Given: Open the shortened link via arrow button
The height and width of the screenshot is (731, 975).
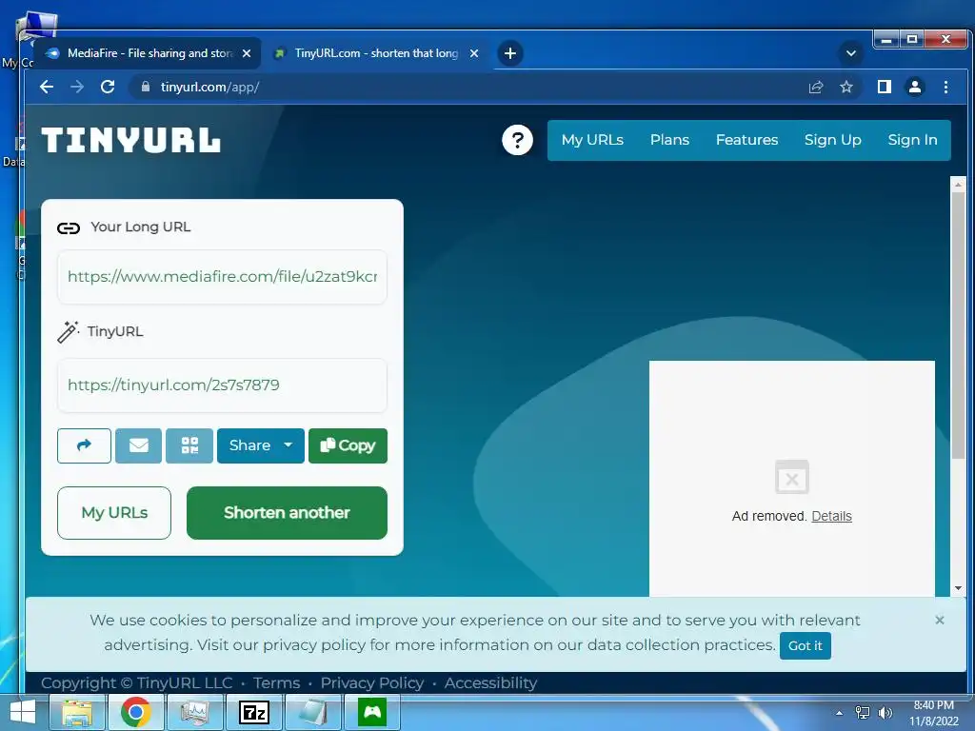Looking at the screenshot, I should click(84, 445).
